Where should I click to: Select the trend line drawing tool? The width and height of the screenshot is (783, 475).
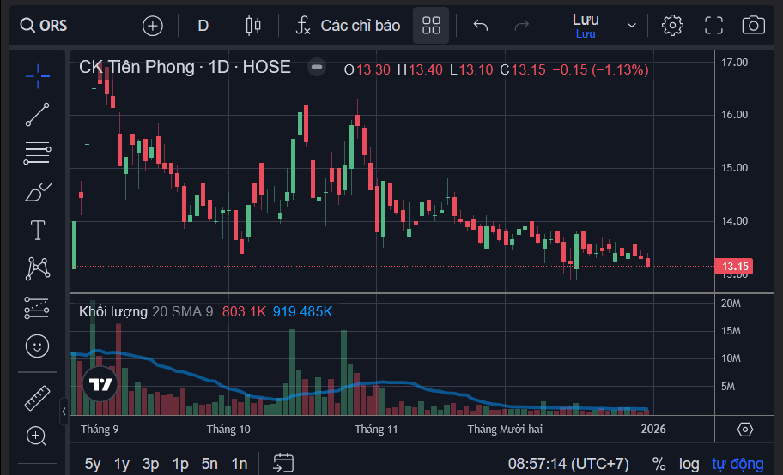38,115
